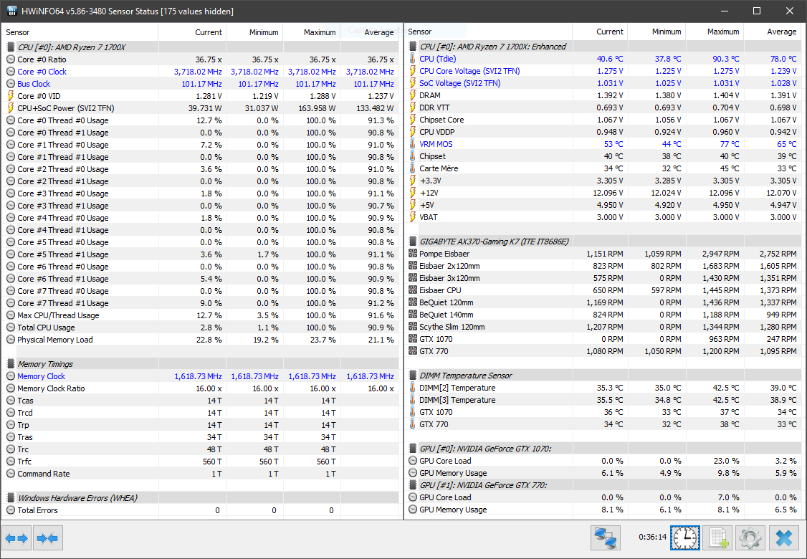Select the Windows Hardware Errors (WHEA) group
807x559 pixels.
pos(200,498)
